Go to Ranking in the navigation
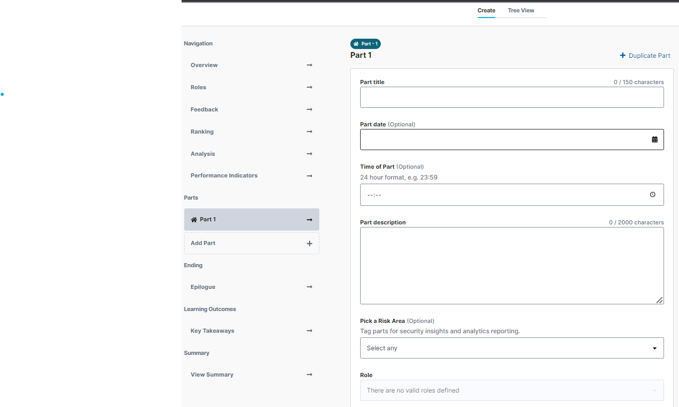The width and height of the screenshot is (679, 407). (x=202, y=132)
